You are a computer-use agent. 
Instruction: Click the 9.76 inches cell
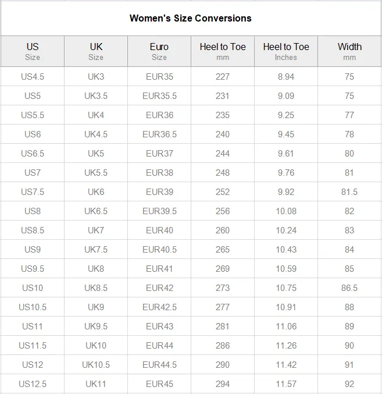pyautogui.click(x=286, y=173)
